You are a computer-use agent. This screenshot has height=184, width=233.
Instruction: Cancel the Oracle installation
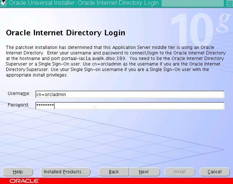(x=215, y=172)
